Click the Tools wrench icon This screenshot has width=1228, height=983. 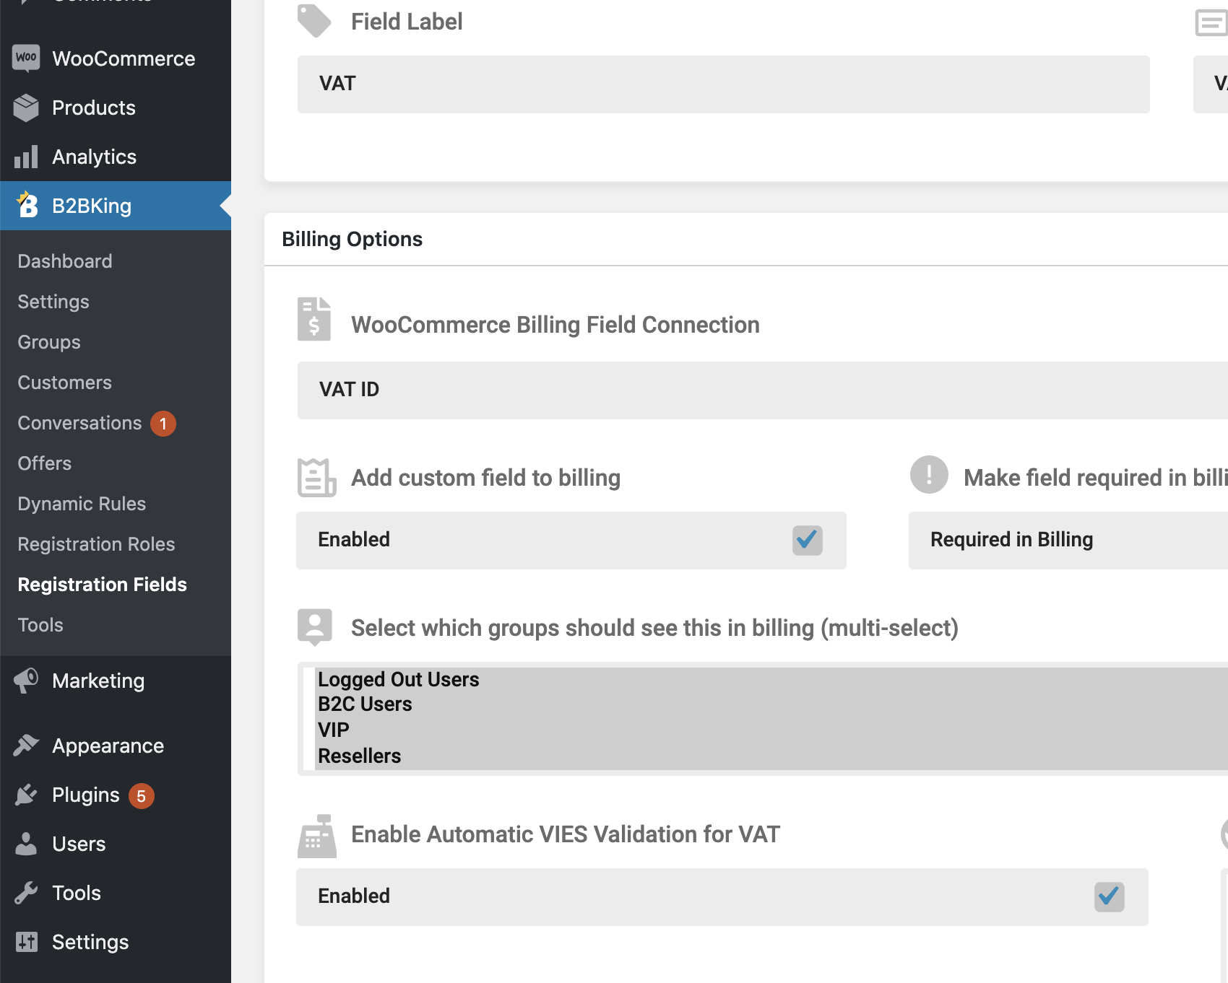26,893
